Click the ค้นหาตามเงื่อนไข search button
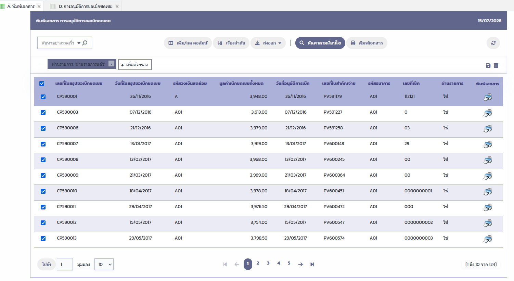Viewport: 514px width, 281px height. pyautogui.click(x=320, y=43)
